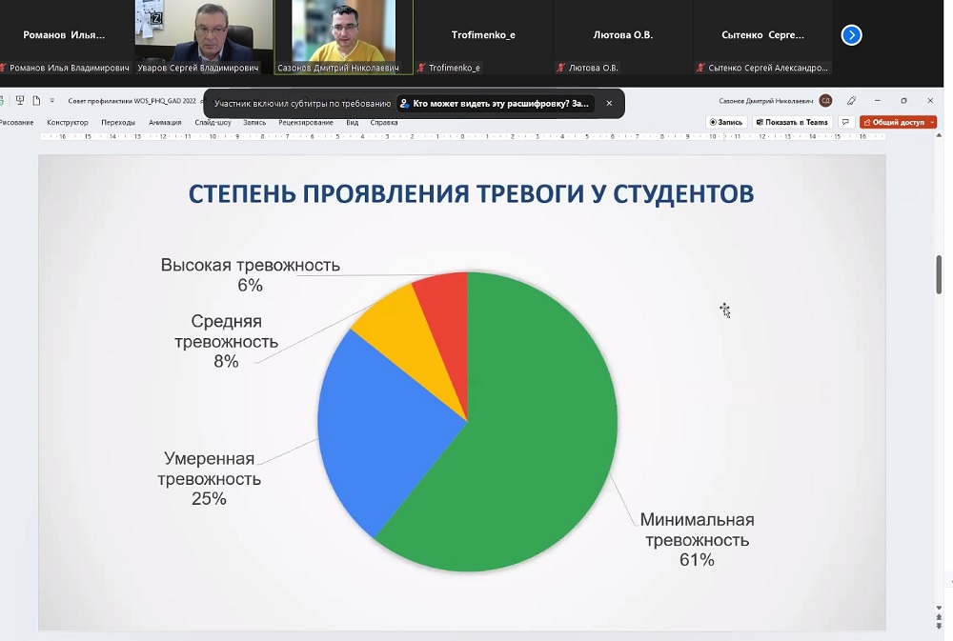Open the Запись ribbon tab
953x641 pixels.
[x=254, y=122]
